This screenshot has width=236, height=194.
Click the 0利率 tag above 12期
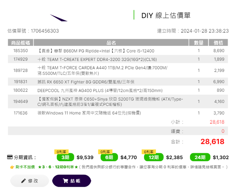tap(149, 152)
